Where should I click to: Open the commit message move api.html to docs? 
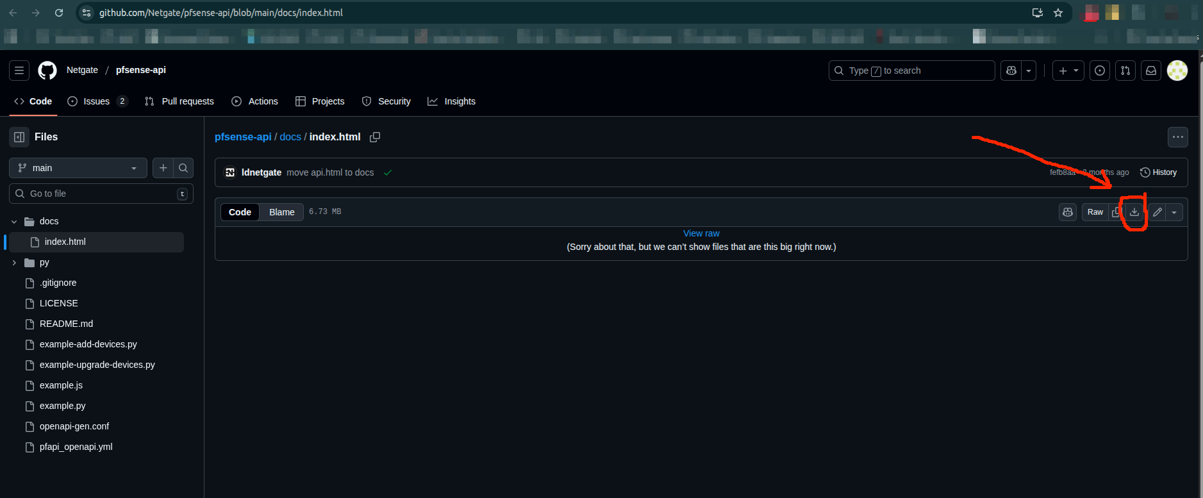(330, 172)
